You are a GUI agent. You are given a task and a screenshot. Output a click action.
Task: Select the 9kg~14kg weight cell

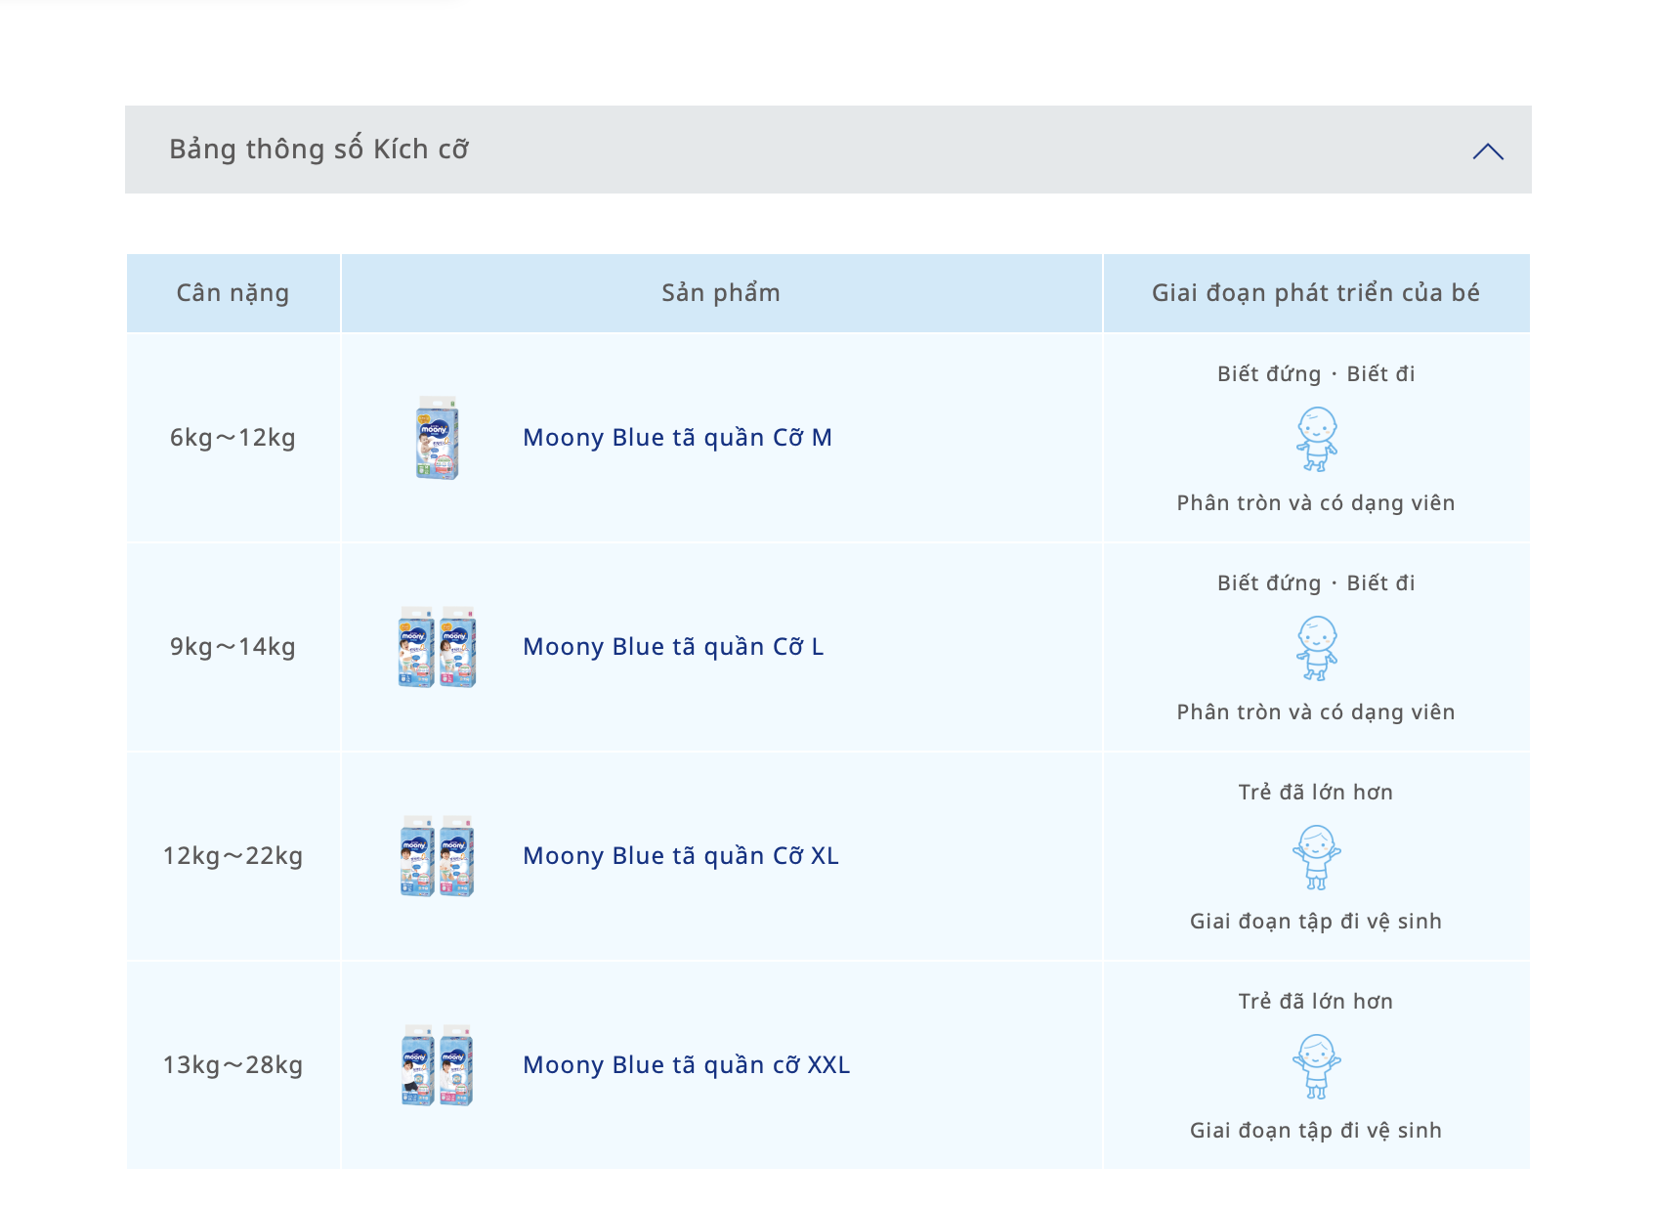[233, 647]
